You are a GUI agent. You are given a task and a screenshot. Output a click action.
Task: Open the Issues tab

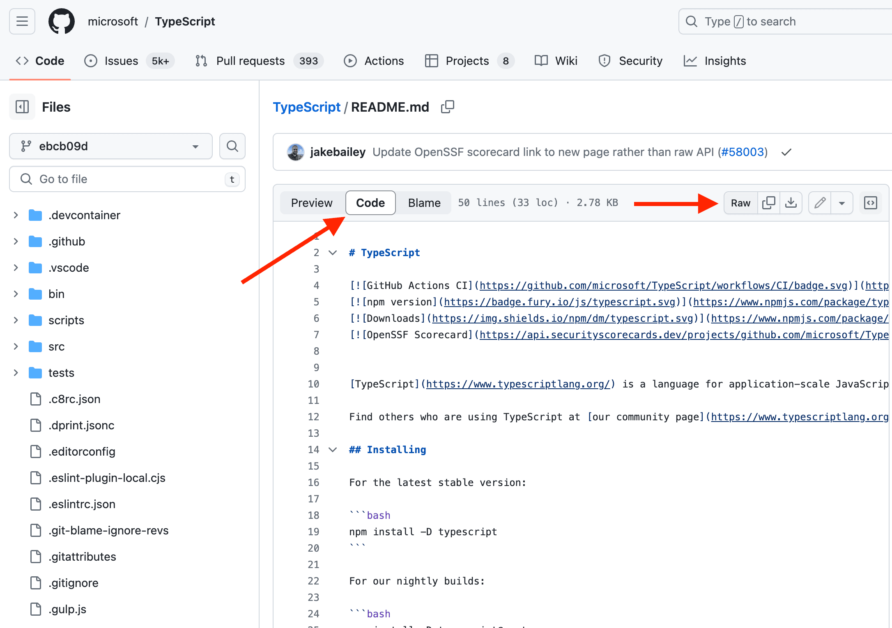(129, 61)
